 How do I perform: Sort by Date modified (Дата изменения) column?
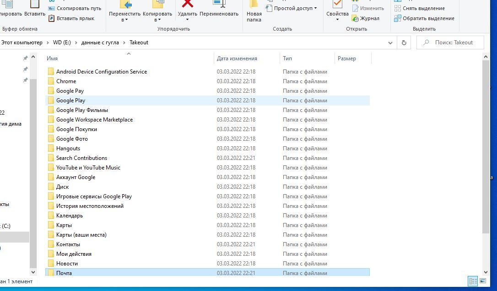click(237, 58)
